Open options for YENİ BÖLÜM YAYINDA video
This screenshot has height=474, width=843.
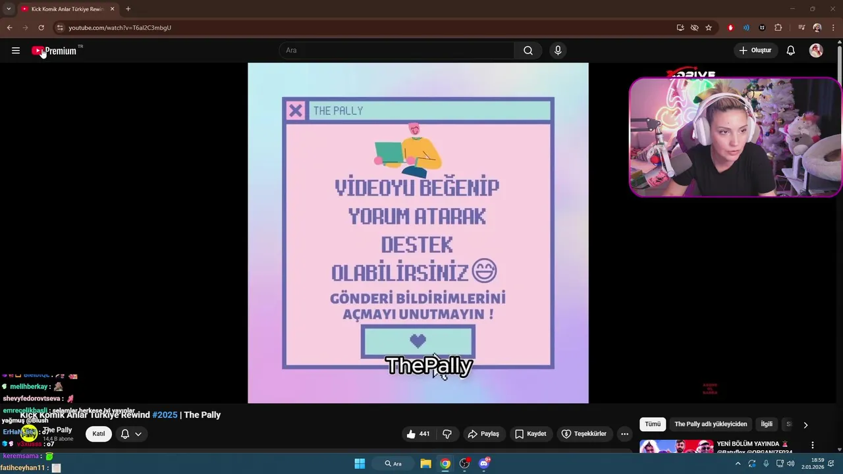(813, 445)
